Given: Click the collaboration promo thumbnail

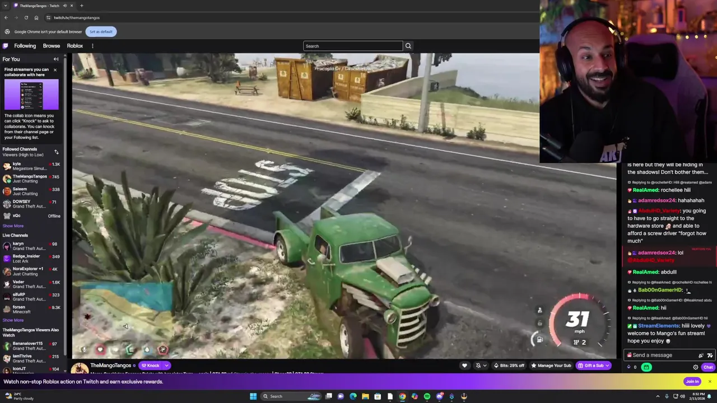Looking at the screenshot, I should [x=31, y=95].
